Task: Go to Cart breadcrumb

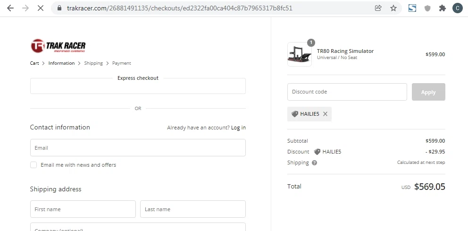Action: (x=34, y=63)
